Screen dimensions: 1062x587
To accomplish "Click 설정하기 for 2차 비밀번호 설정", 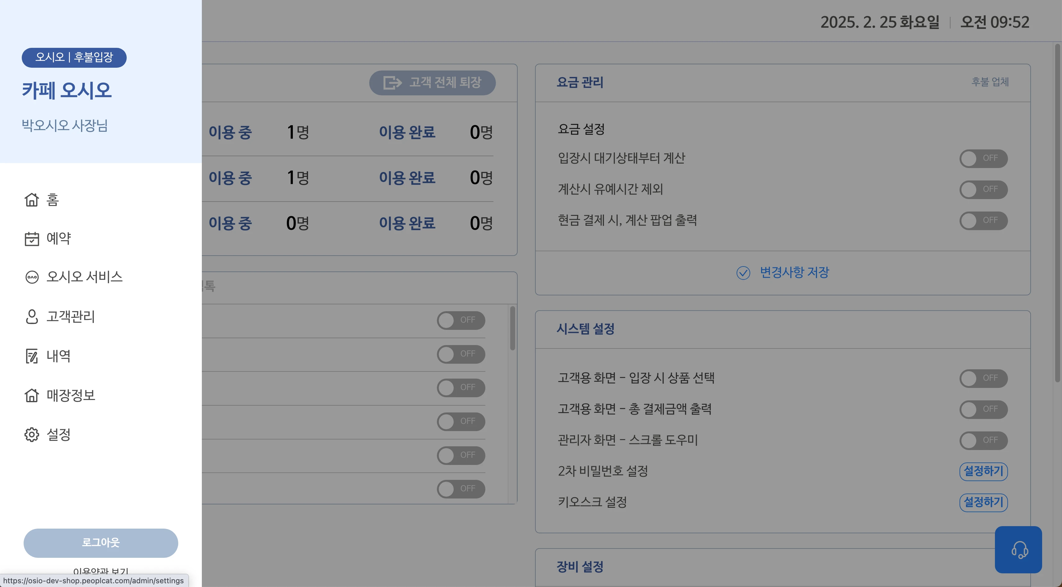I will tap(983, 471).
